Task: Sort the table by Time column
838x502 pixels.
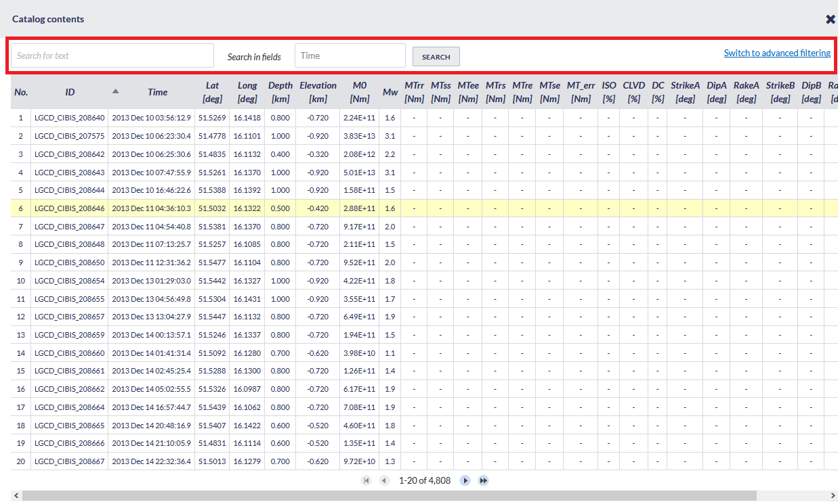Action: coord(157,92)
